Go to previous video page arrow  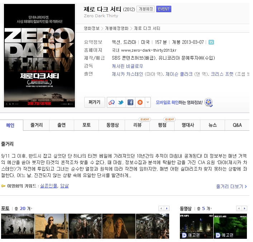(x=239, y=209)
